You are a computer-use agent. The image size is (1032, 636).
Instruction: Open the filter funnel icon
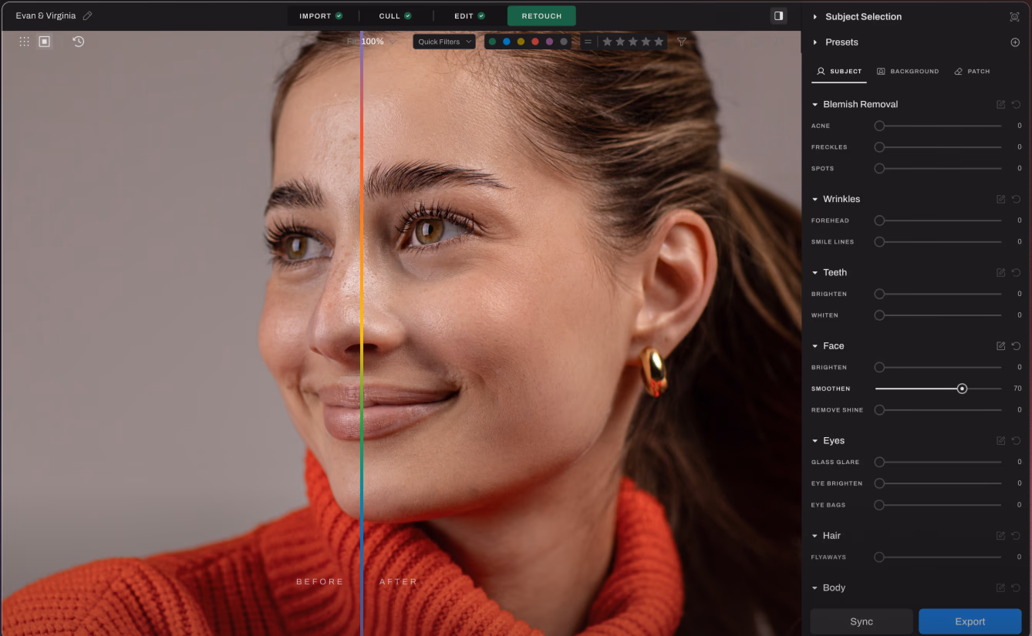tap(682, 42)
